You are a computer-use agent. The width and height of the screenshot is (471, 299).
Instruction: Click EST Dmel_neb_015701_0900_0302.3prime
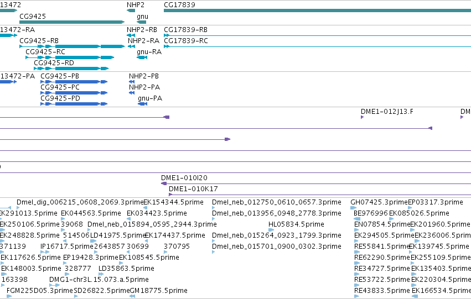point(277,246)
